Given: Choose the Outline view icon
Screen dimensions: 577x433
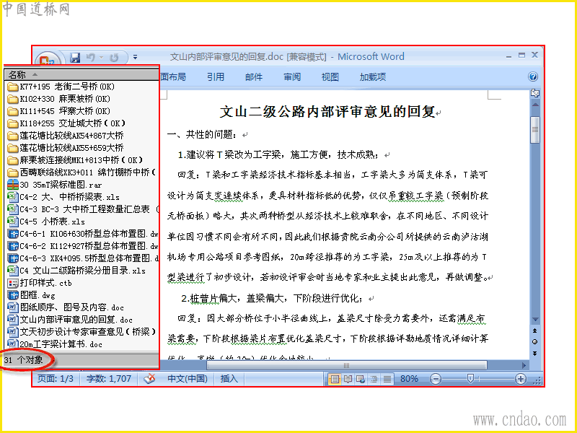Looking at the screenshot, I should [x=374, y=379].
